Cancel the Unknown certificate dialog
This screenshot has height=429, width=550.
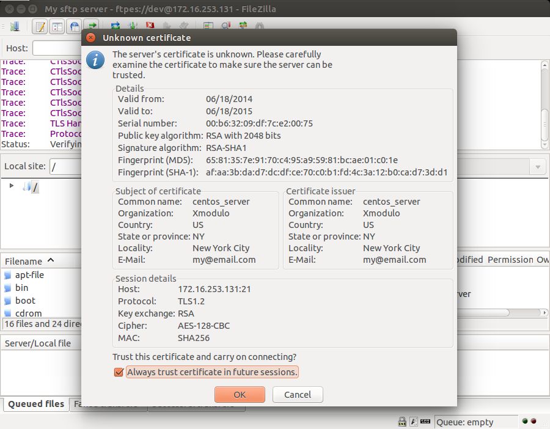(x=298, y=395)
